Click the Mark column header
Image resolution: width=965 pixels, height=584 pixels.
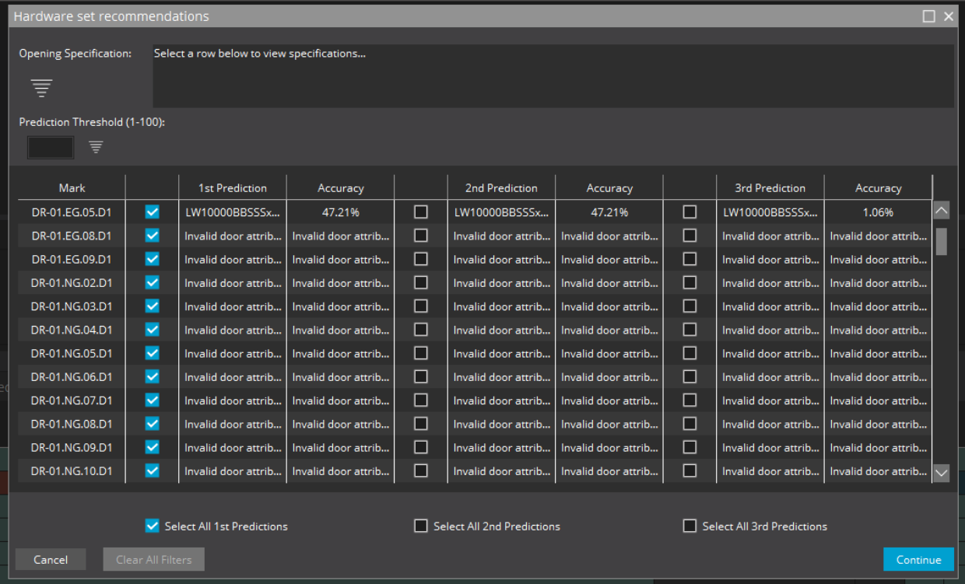tap(72, 187)
